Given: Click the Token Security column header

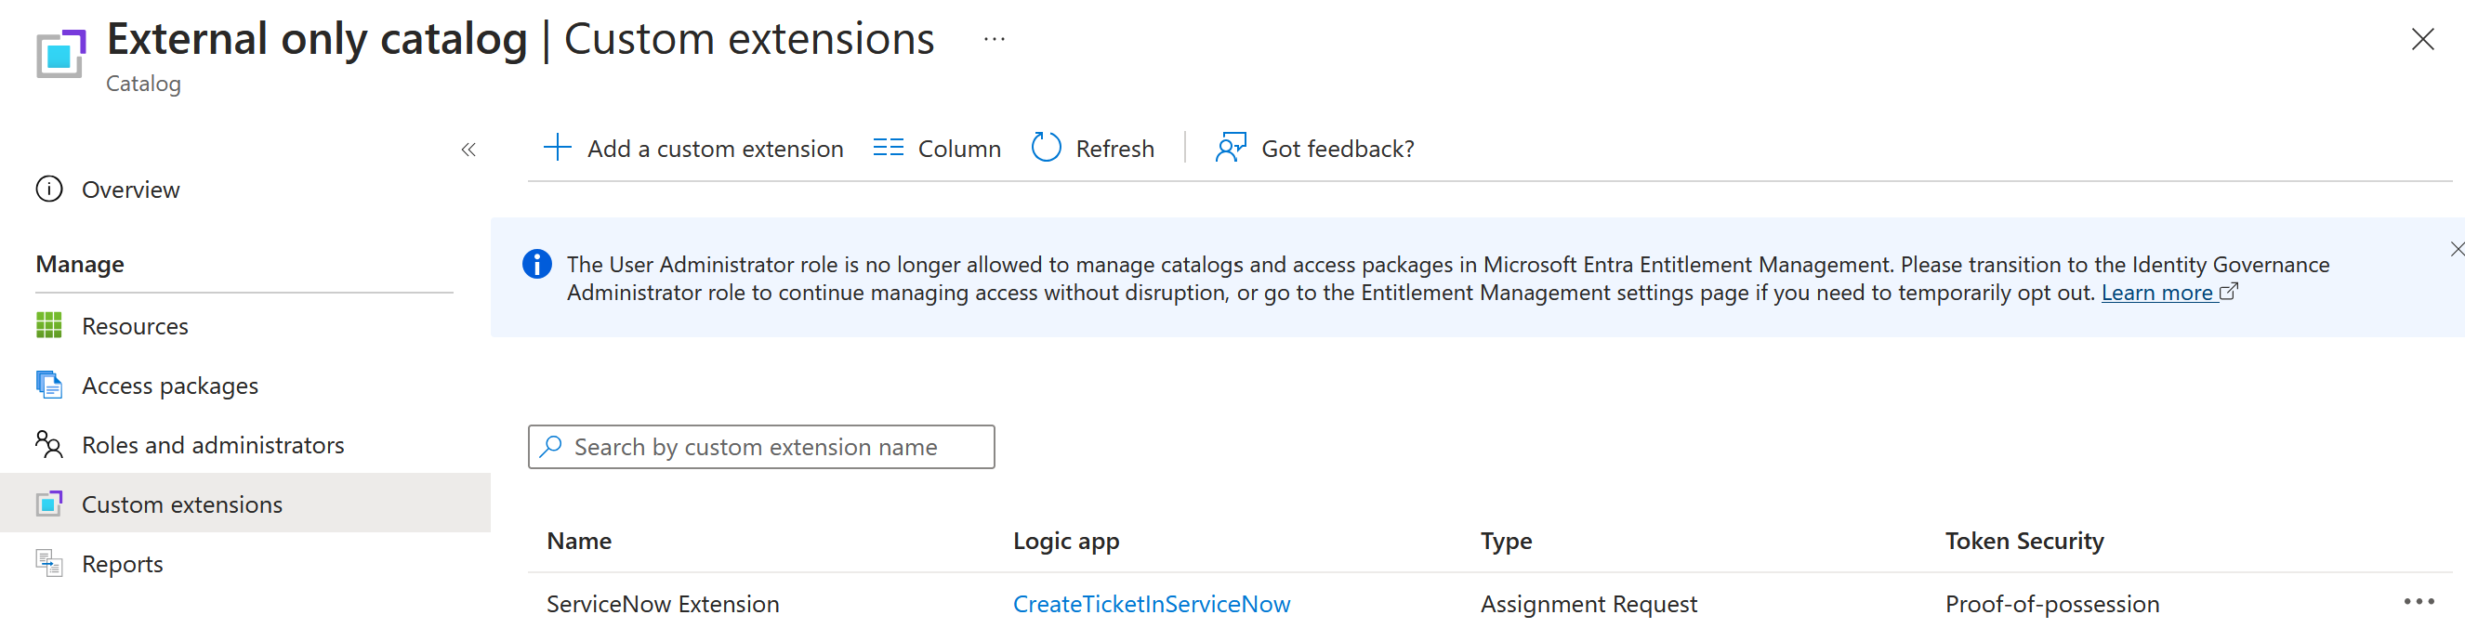Looking at the screenshot, I should tap(2023, 540).
